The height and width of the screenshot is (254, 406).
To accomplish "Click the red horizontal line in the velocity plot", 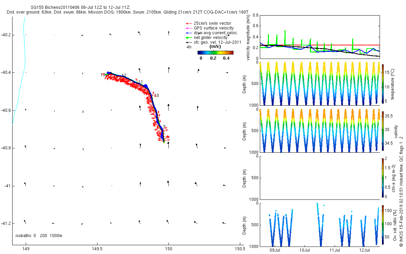I will click(319, 45).
